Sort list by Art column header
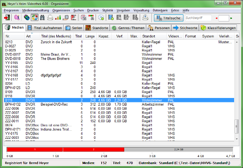This screenshot has height=168, width=243. coord(28,36)
